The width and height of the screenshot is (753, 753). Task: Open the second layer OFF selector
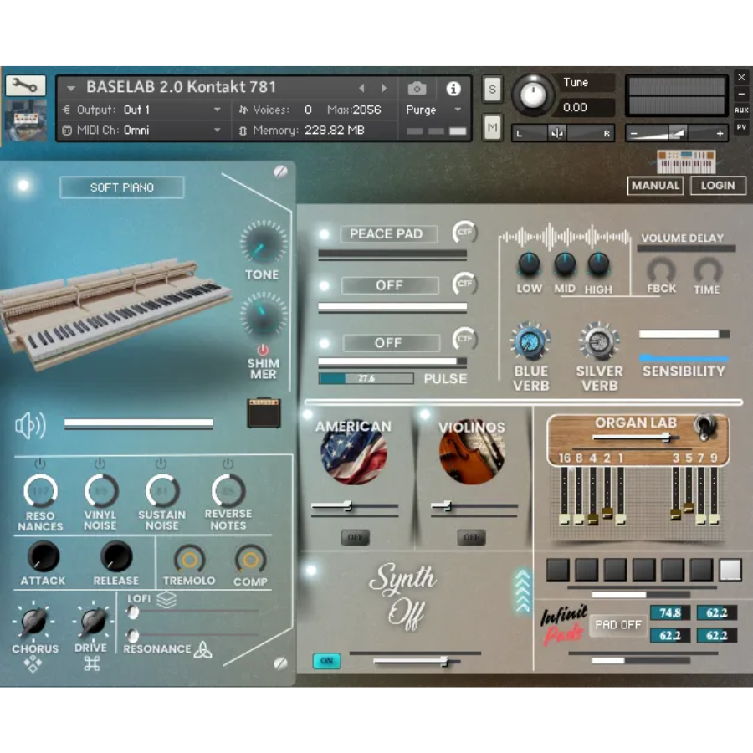coord(390,285)
